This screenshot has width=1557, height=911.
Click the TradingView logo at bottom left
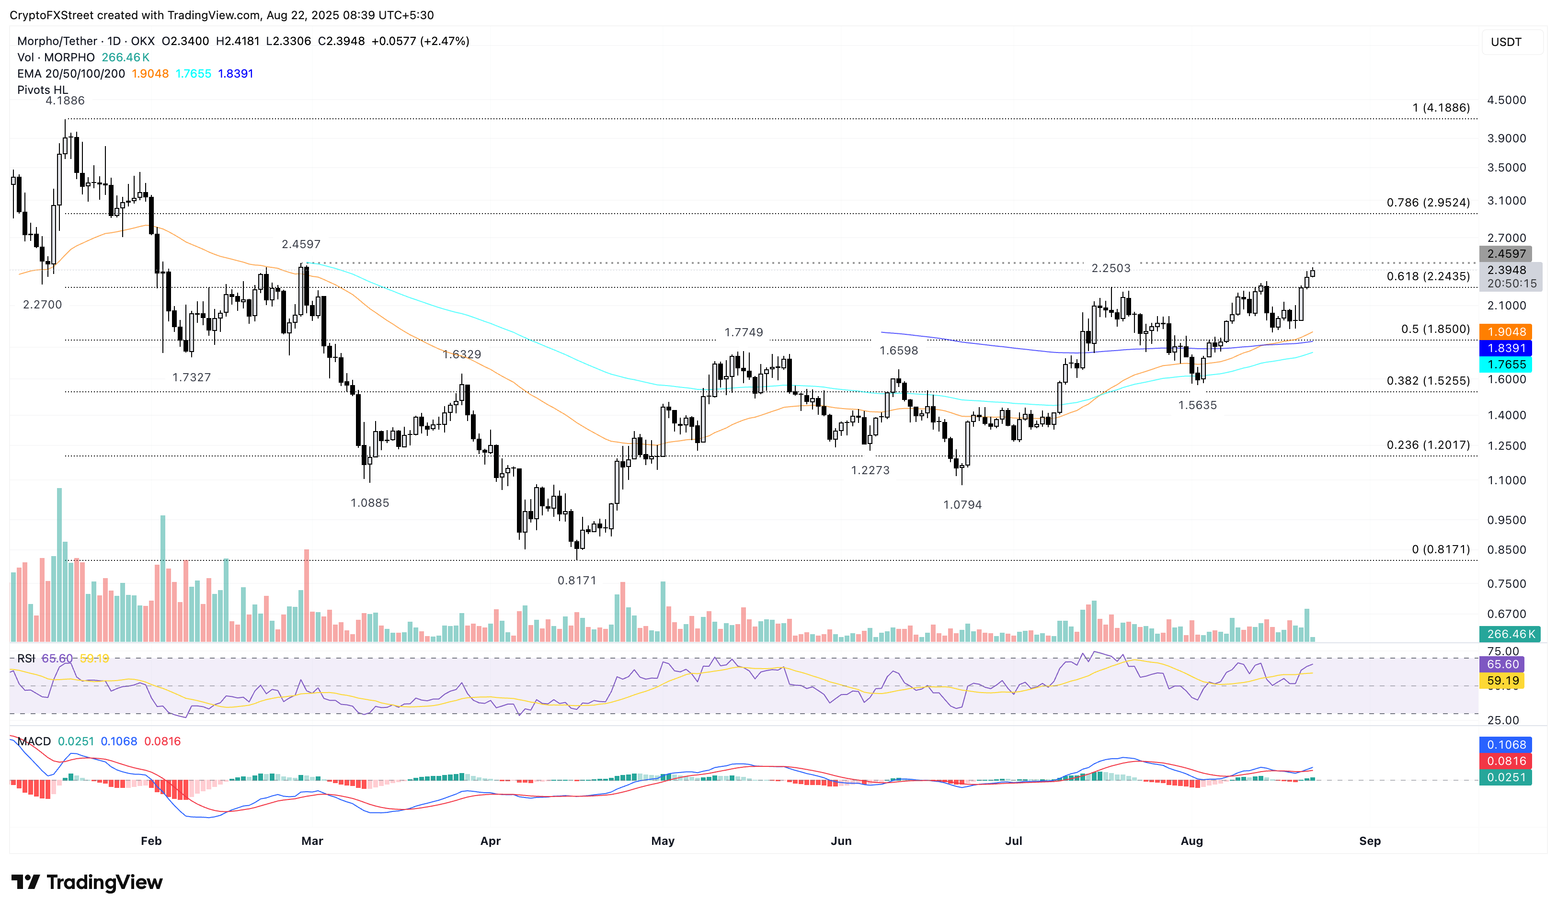[x=87, y=882]
